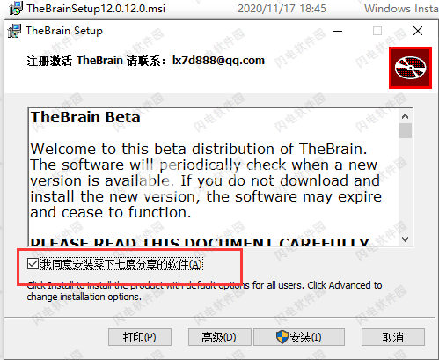Click the Windows Installer file type entry
The width and height of the screenshot is (439, 360).
point(401,9)
